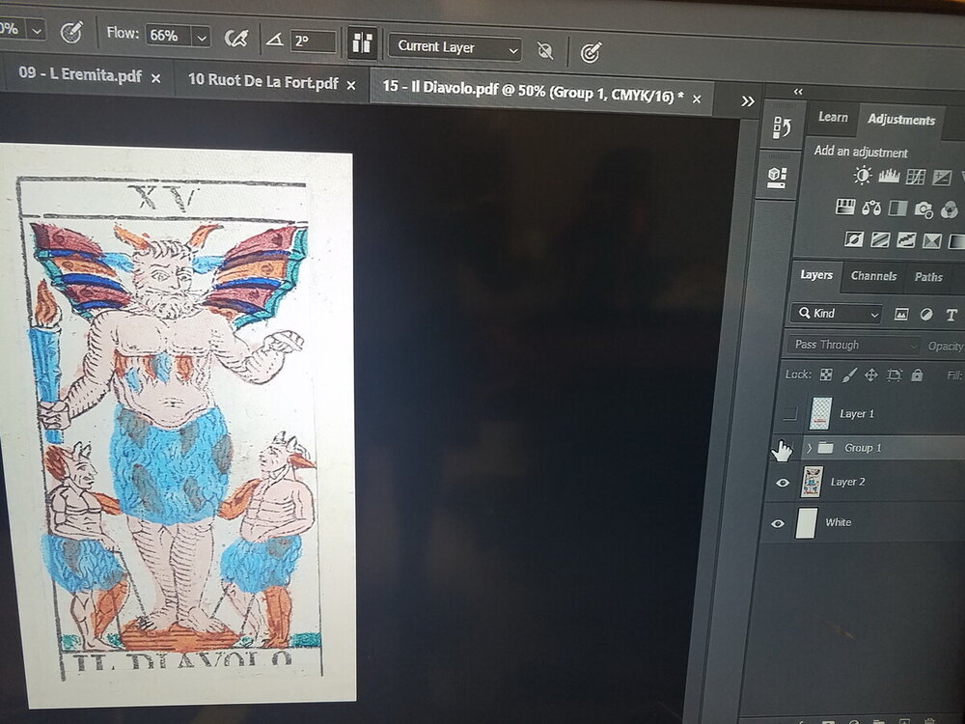Viewport: 965px width, 724px height.
Task: Click the lock all padlock icon
Action: [x=917, y=375]
